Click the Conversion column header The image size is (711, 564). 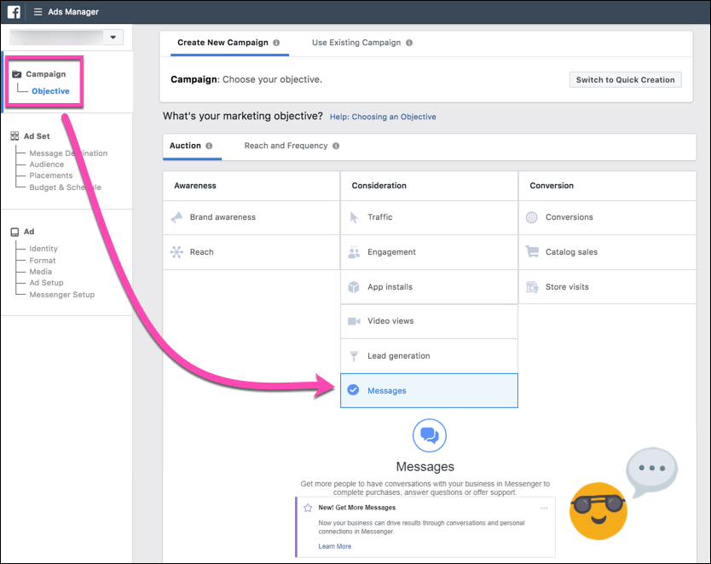[x=552, y=186]
